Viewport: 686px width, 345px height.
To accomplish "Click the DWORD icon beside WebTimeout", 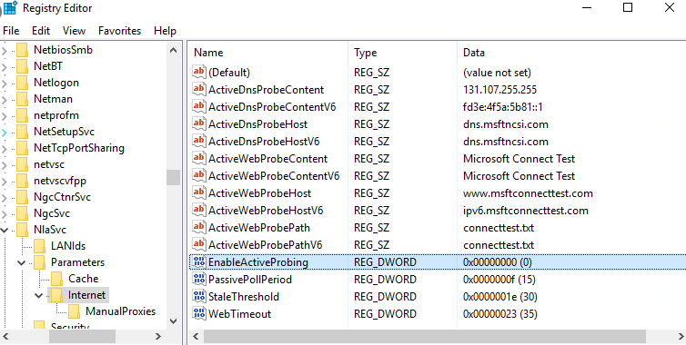I will pos(199,313).
